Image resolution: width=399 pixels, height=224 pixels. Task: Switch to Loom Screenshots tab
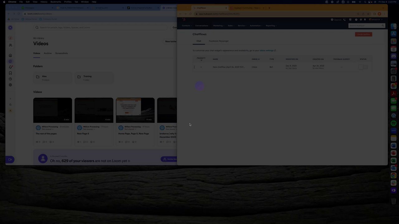(x=61, y=53)
